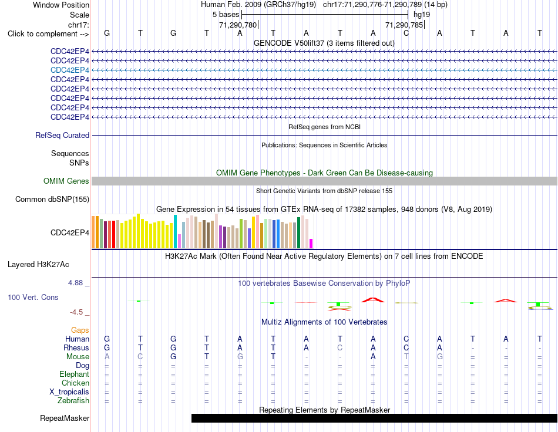The height and width of the screenshot is (432, 558).
Task: Click the PhyloP Basewise Conservation title
Action: coord(324,283)
